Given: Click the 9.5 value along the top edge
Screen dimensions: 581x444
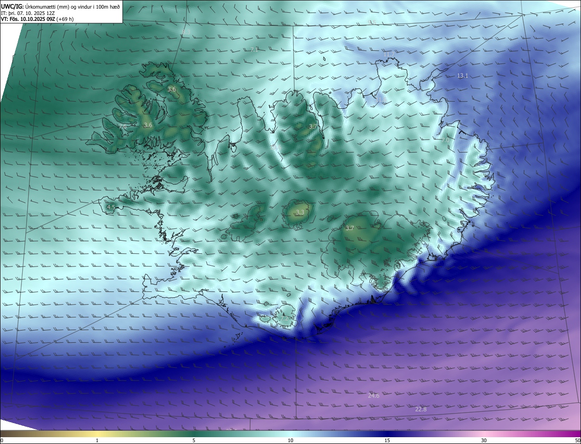Looking at the screenshot, I should pos(372,22).
